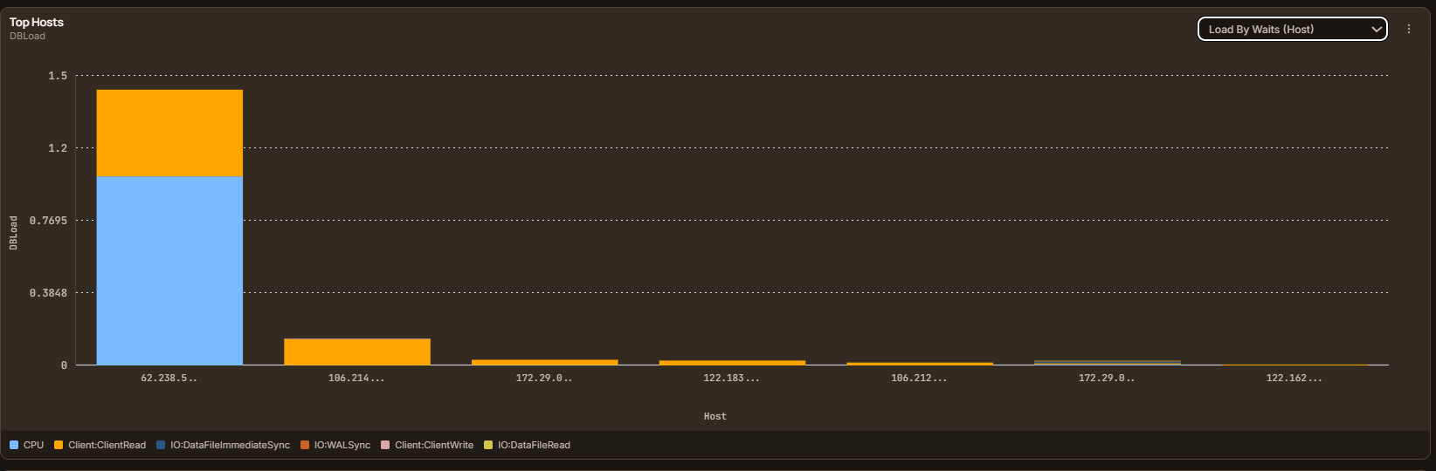Image resolution: width=1436 pixels, height=471 pixels.
Task: Click the host label 106.214...
Action: coord(356,378)
